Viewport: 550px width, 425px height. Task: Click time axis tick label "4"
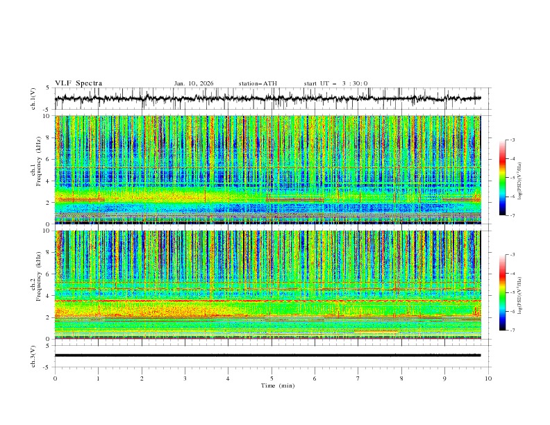point(228,378)
